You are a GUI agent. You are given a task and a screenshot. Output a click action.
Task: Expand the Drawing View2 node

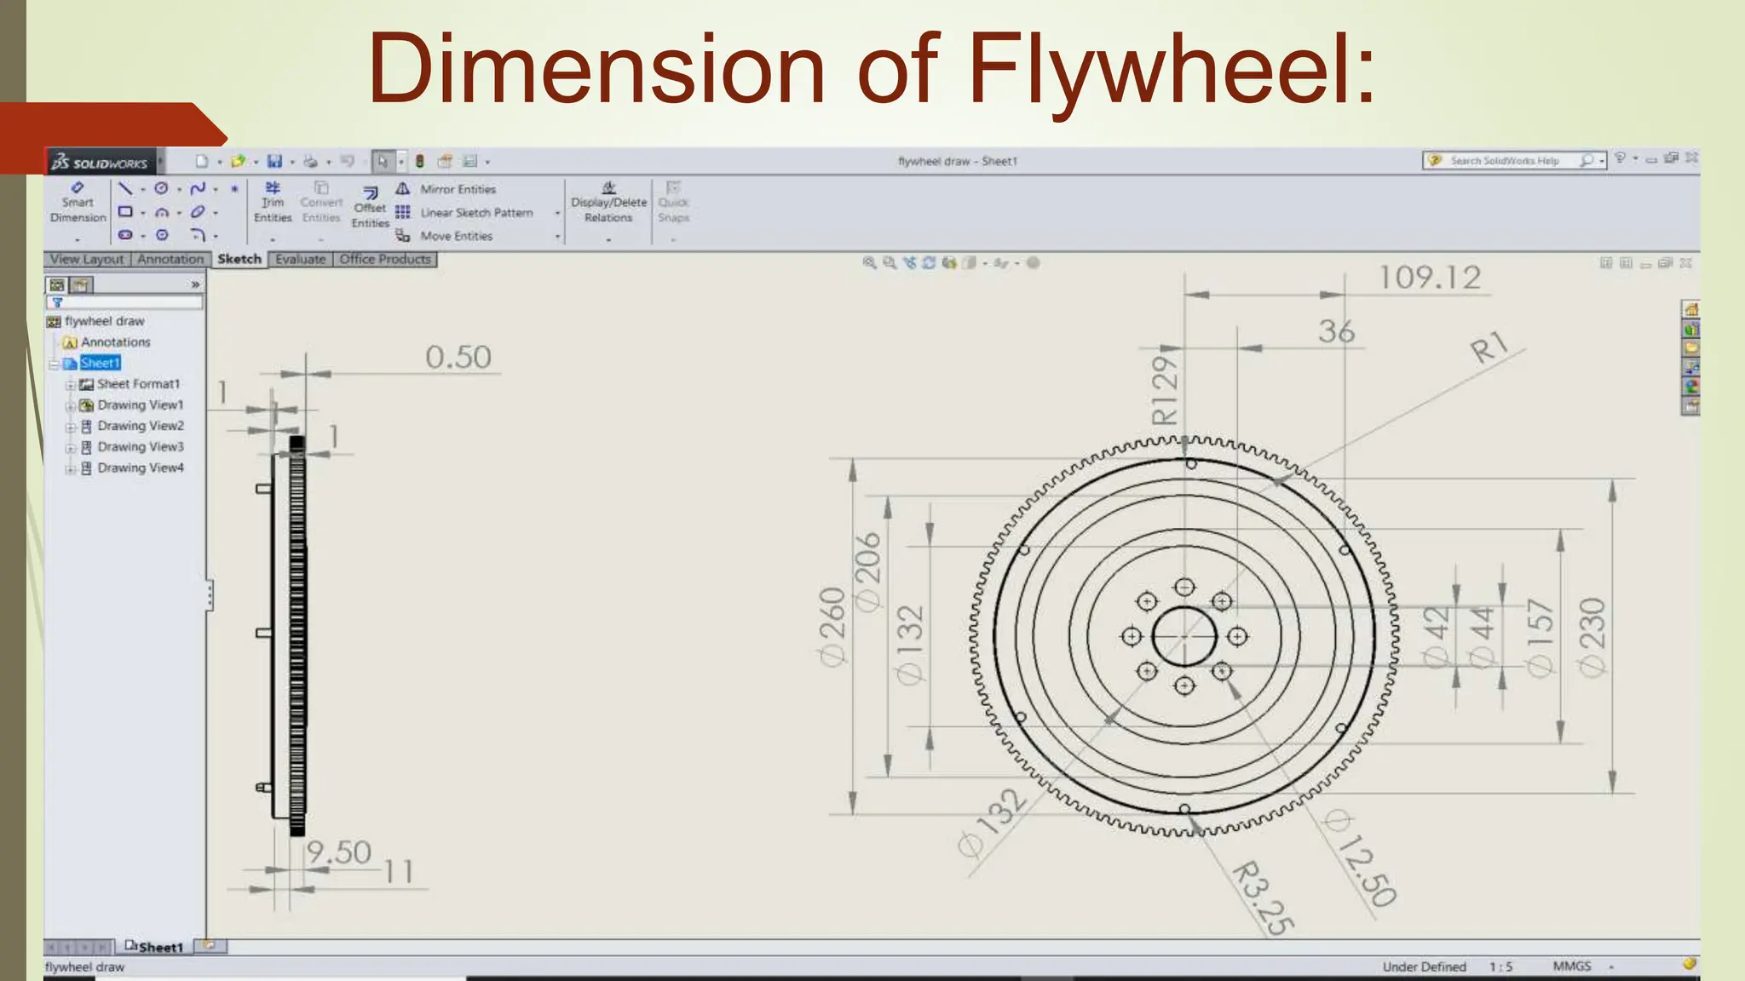coord(71,427)
